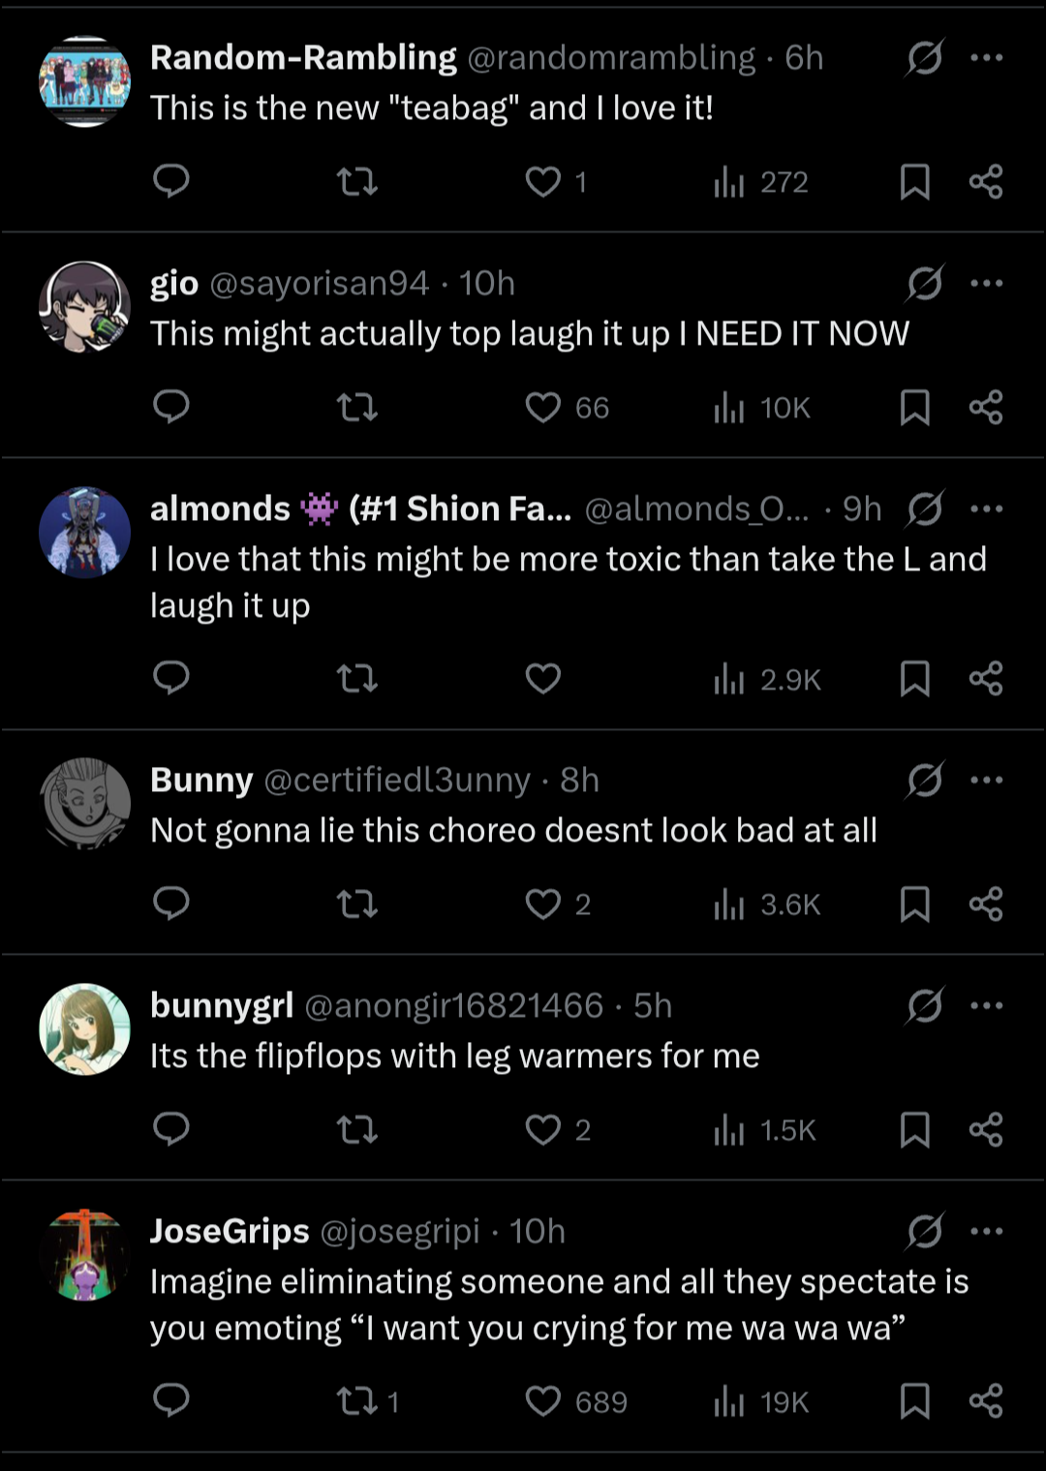Reply to Random-Rambling's teabag tweet

(x=171, y=181)
